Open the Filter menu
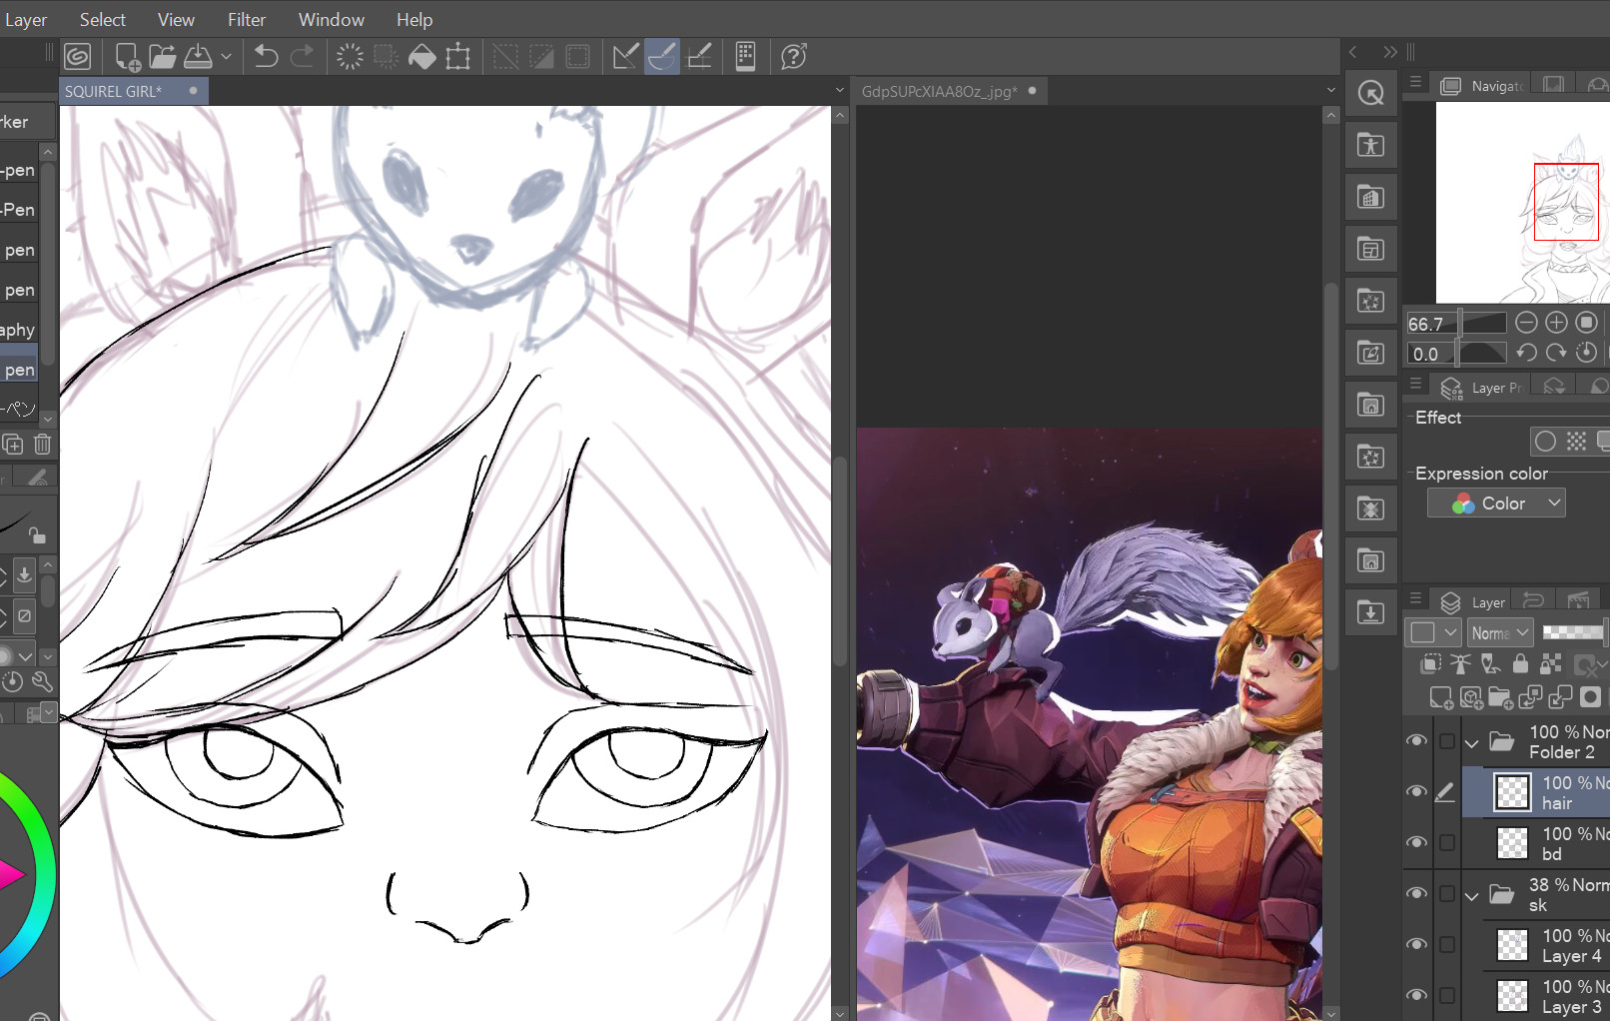 tap(247, 19)
